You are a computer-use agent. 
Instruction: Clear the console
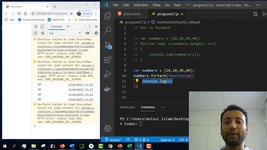point(43,33)
